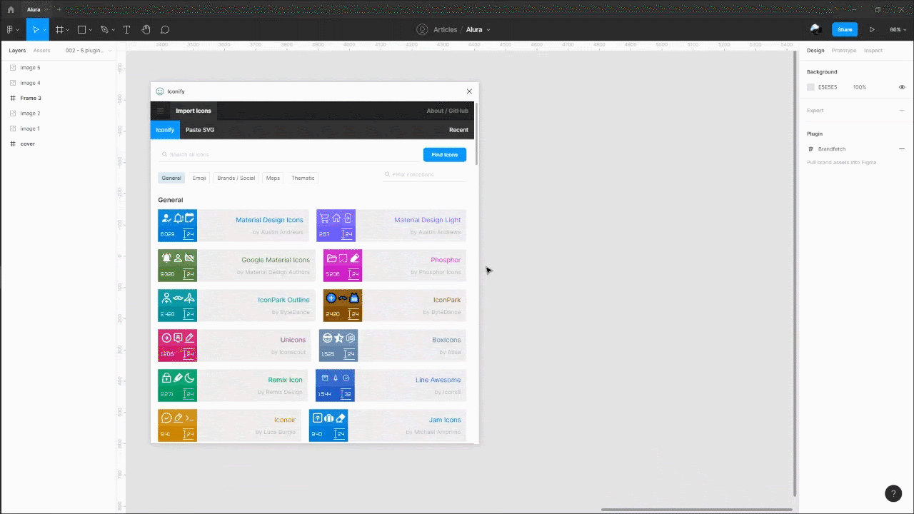Select the Move tool

coord(35,30)
